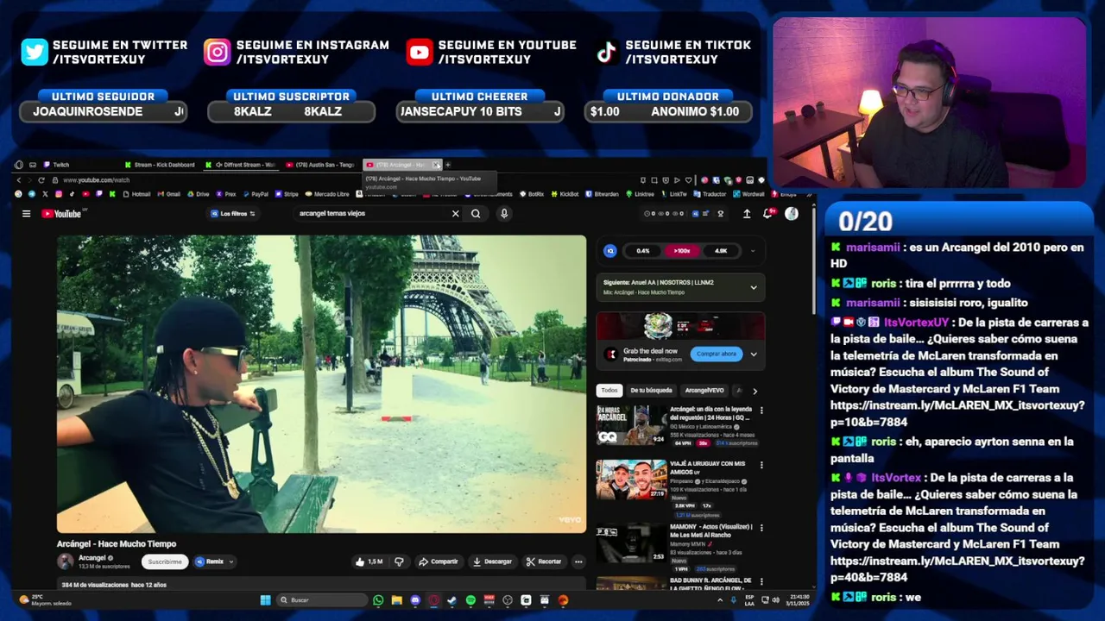Click the YouTube search magnifier button

(x=476, y=214)
